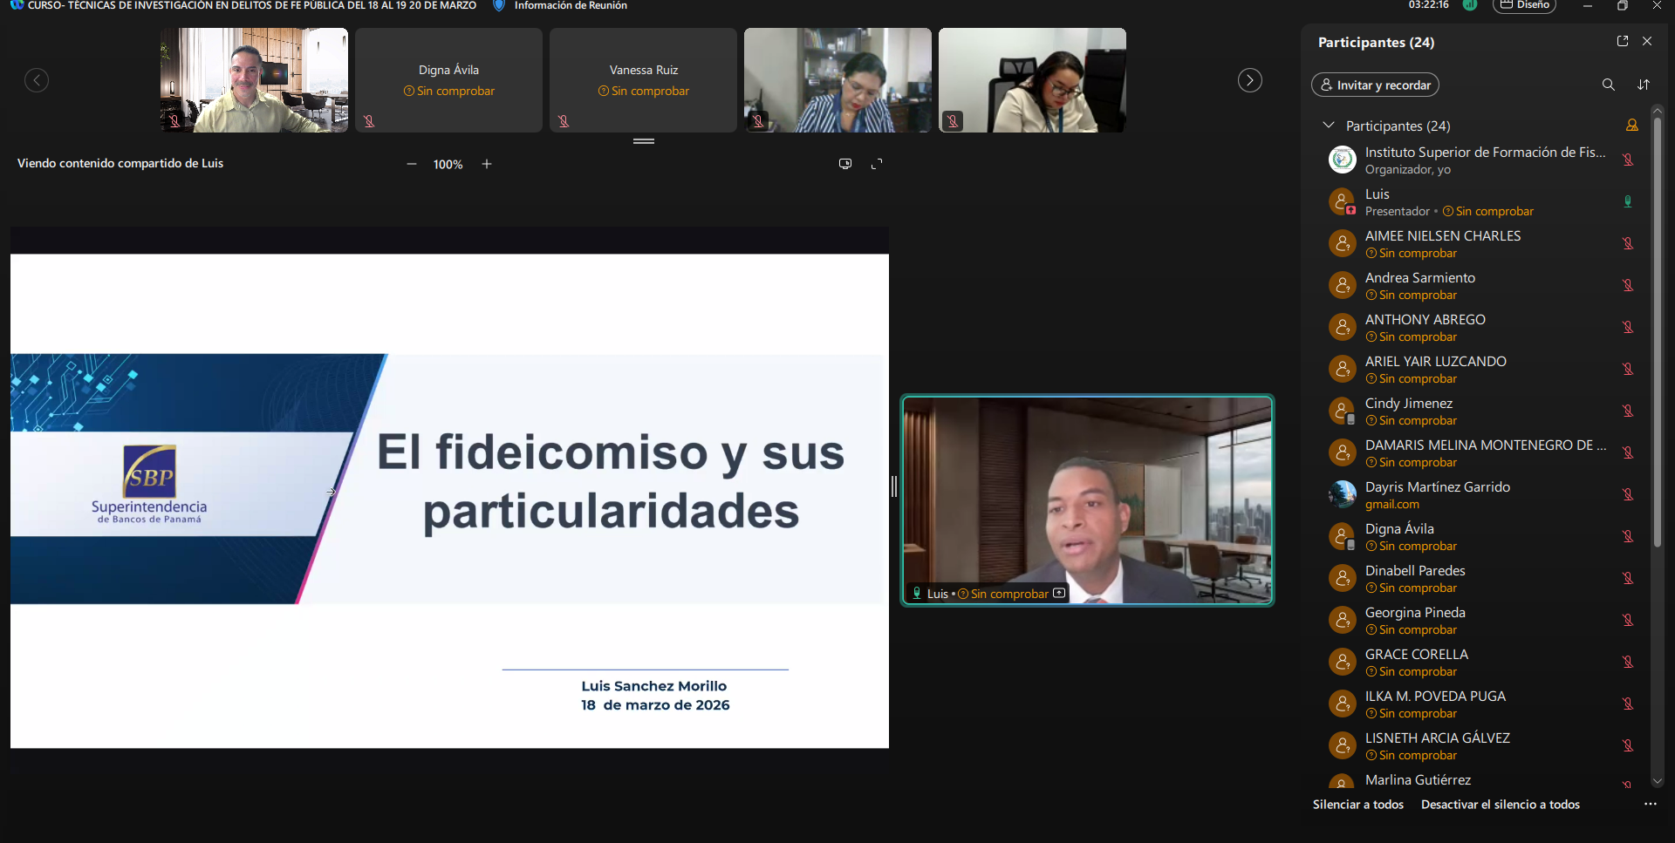The width and height of the screenshot is (1675, 843).
Task: Toggle microphone for Andrea Sarmiento
Action: 1627,285
